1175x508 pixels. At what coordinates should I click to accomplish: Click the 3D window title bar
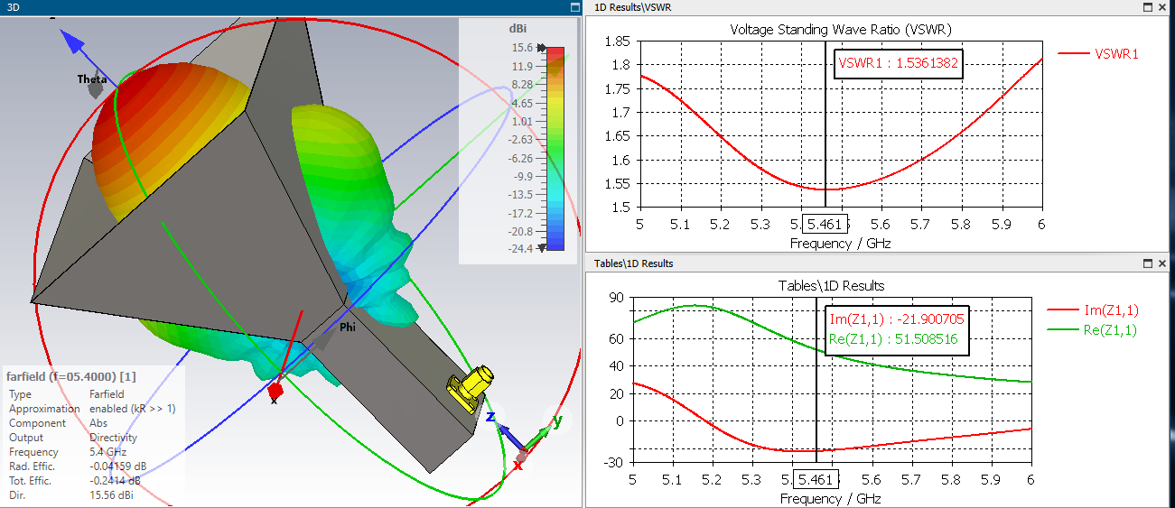tap(291, 7)
